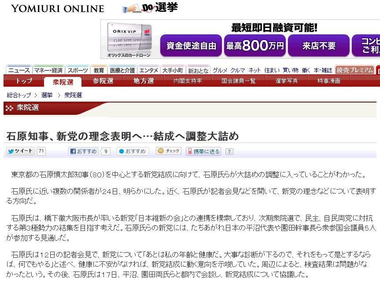The width and height of the screenshot is (380, 282).
Task: Click the 衆院選 breadcrumb link
Action: coord(73,95)
